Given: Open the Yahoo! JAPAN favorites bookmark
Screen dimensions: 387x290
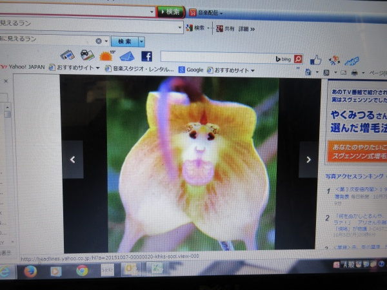Looking at the screenshot, I should coord(23,70).
